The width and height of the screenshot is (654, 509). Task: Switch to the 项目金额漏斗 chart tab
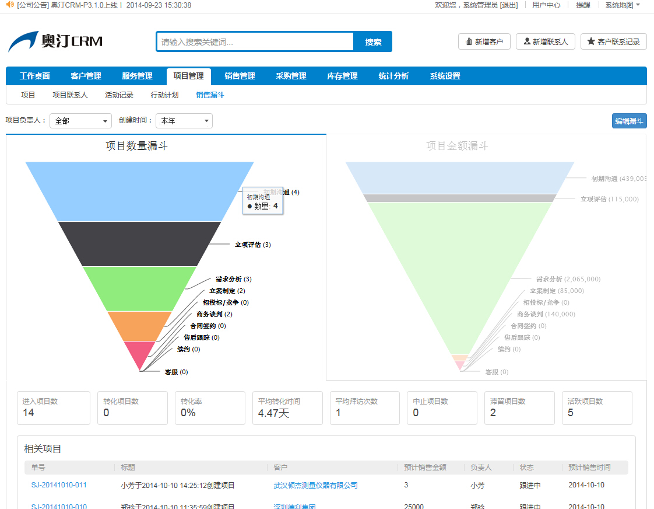pos(457,146)
